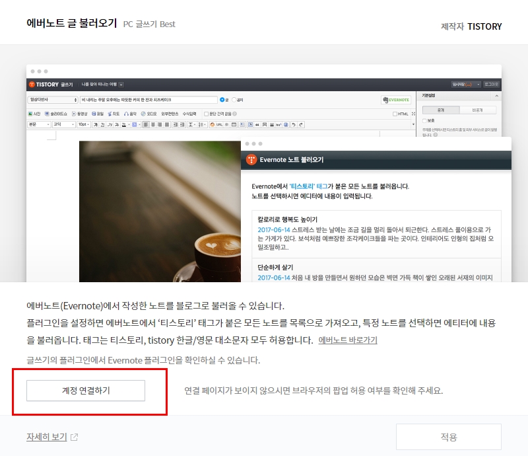Click the undo arrow in the preview editor
528x456 pixels.
tap(294, 125)
